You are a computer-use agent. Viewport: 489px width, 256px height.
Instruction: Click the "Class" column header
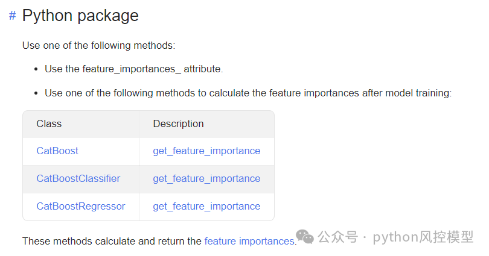click(x=49, y=123)
